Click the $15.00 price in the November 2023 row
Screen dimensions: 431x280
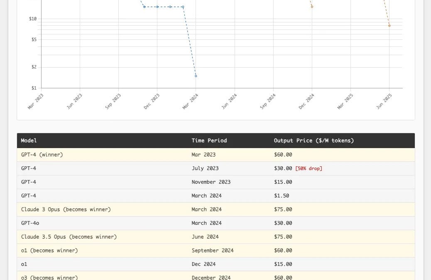(283, 182)
